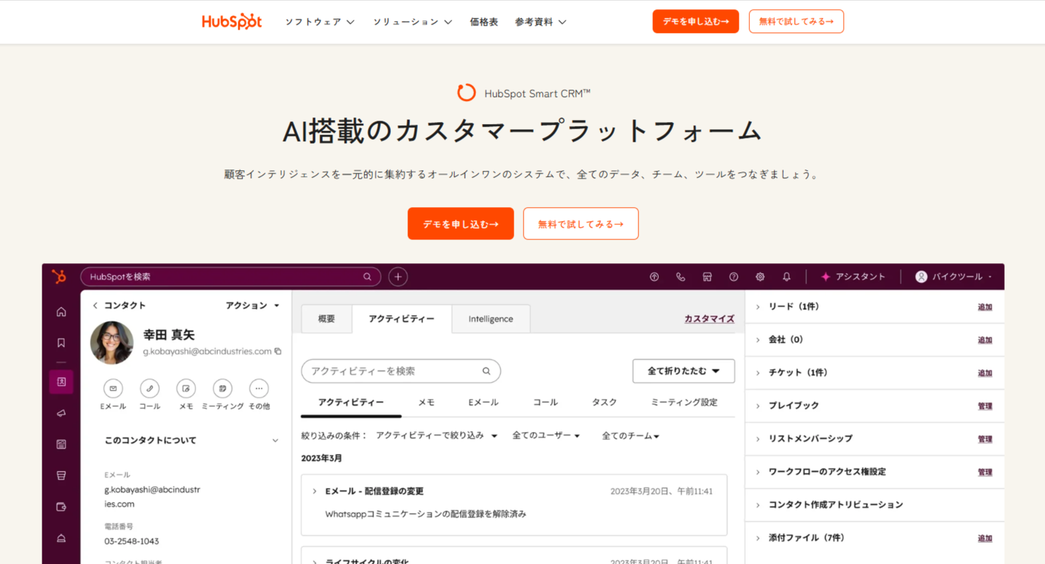
Task: Open the アシスタント AI button
Action: pos(853,277)
